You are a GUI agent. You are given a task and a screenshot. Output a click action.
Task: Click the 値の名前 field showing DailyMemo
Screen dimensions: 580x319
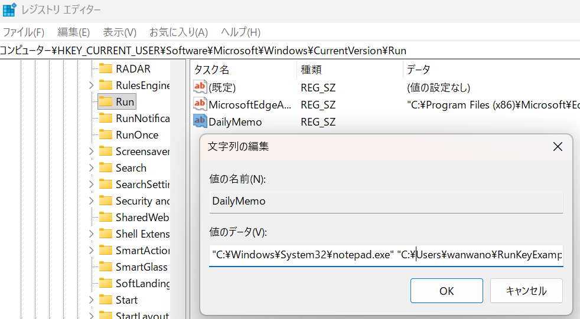tap(386, 202)
